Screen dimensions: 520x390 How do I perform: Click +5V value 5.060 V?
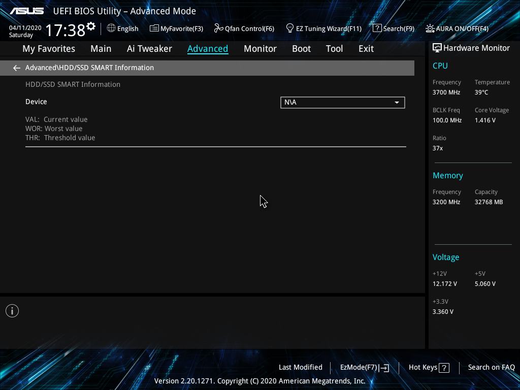pos(485,284)
